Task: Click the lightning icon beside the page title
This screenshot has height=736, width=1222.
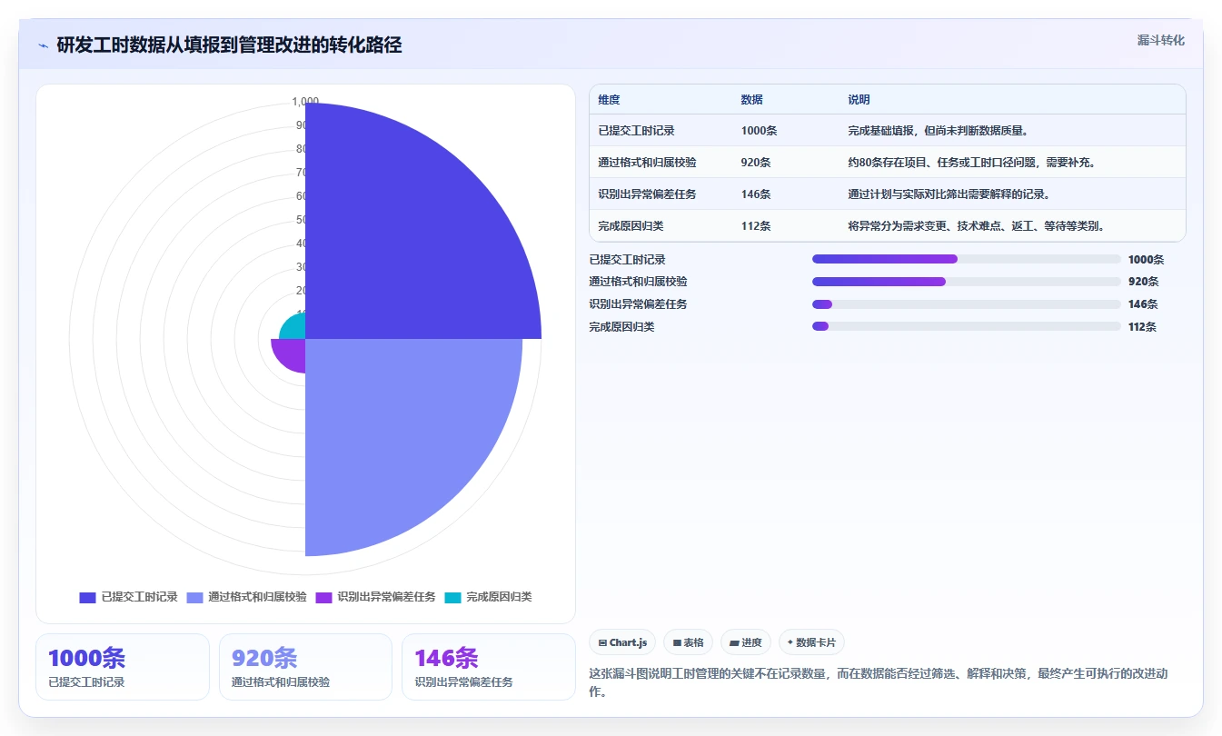Action: click(x=44, y=45)
